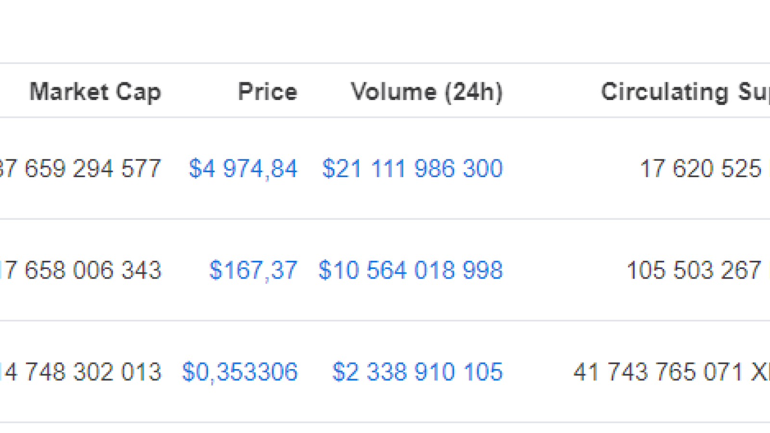Viewport: 770px width, 433px height.
Task: Click the second table row with $167,37
Action: point(385,270)
